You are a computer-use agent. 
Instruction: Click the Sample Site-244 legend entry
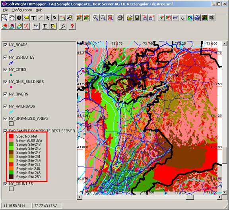pyautogui.click(x=28, y=165)
